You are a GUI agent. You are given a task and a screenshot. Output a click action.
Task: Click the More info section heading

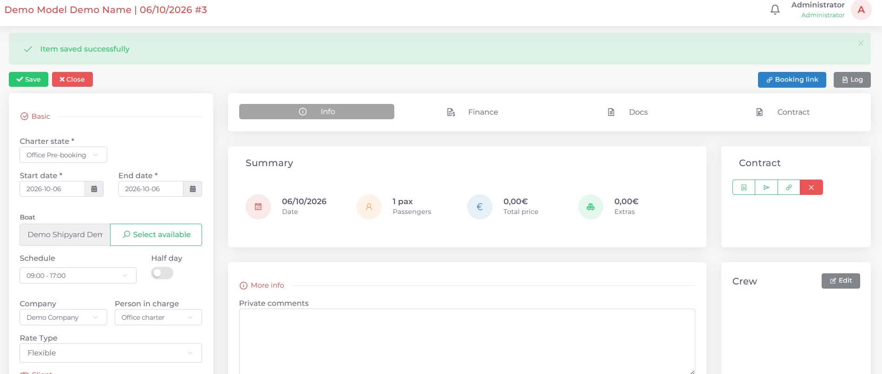pyautogui.click(x=262, y=285)
